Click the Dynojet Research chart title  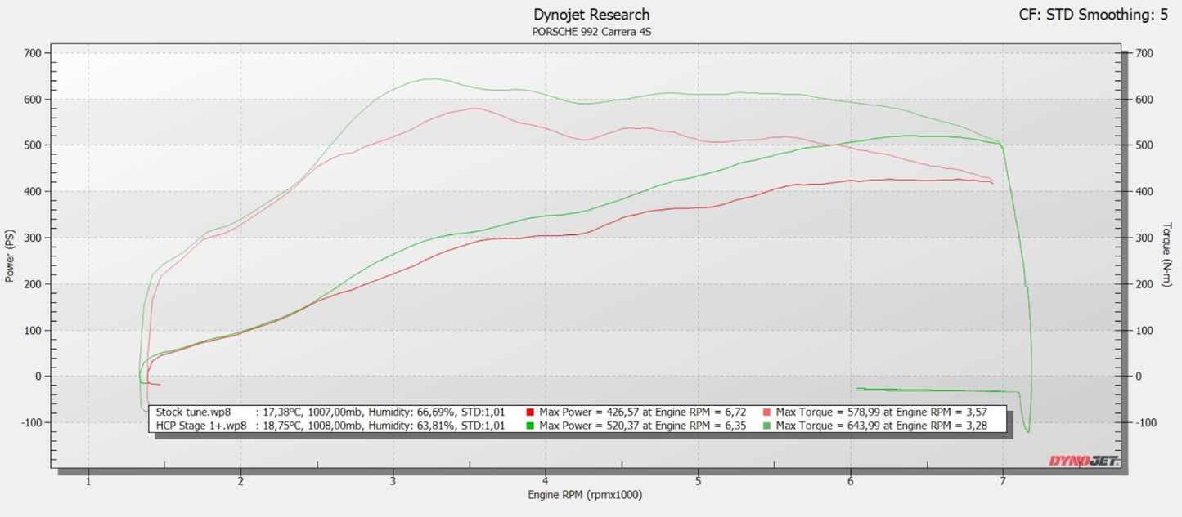pos(591,15)
